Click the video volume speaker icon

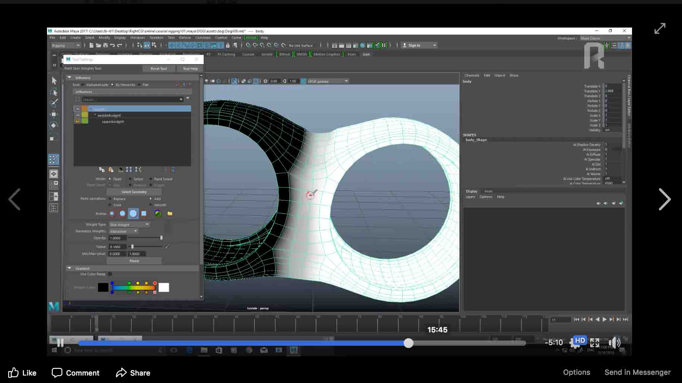(x=614, y=343)
